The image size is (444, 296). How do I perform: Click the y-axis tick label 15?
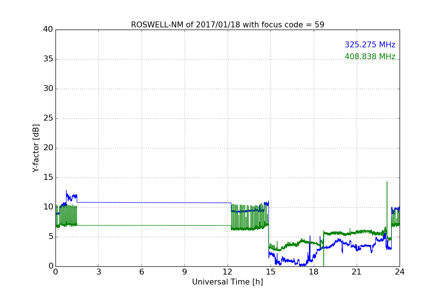48,178
